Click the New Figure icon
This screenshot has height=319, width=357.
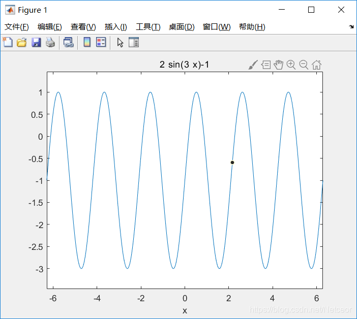point(8,42)
